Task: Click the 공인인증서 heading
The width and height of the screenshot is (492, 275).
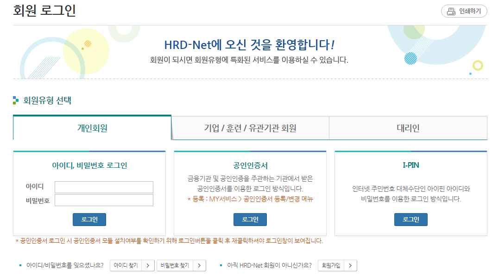Action: (x=250, y=165)
